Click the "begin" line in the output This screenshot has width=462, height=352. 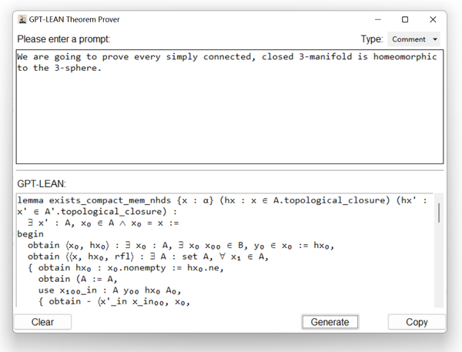coord(30,233)
